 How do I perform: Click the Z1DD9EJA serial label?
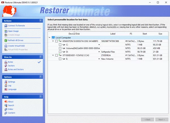[x=106, y=55]
